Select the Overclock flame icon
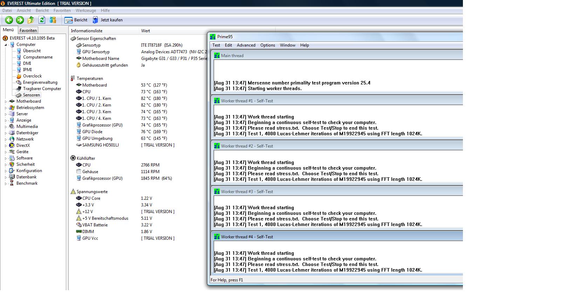 19,76
